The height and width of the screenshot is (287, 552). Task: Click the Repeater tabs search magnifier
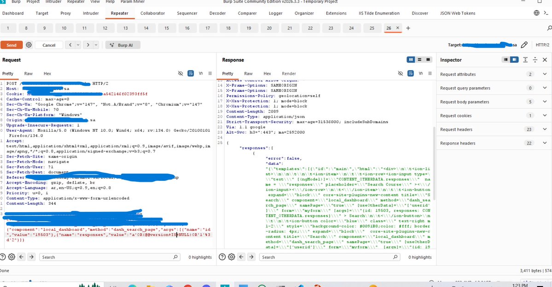tap(549, 28)
